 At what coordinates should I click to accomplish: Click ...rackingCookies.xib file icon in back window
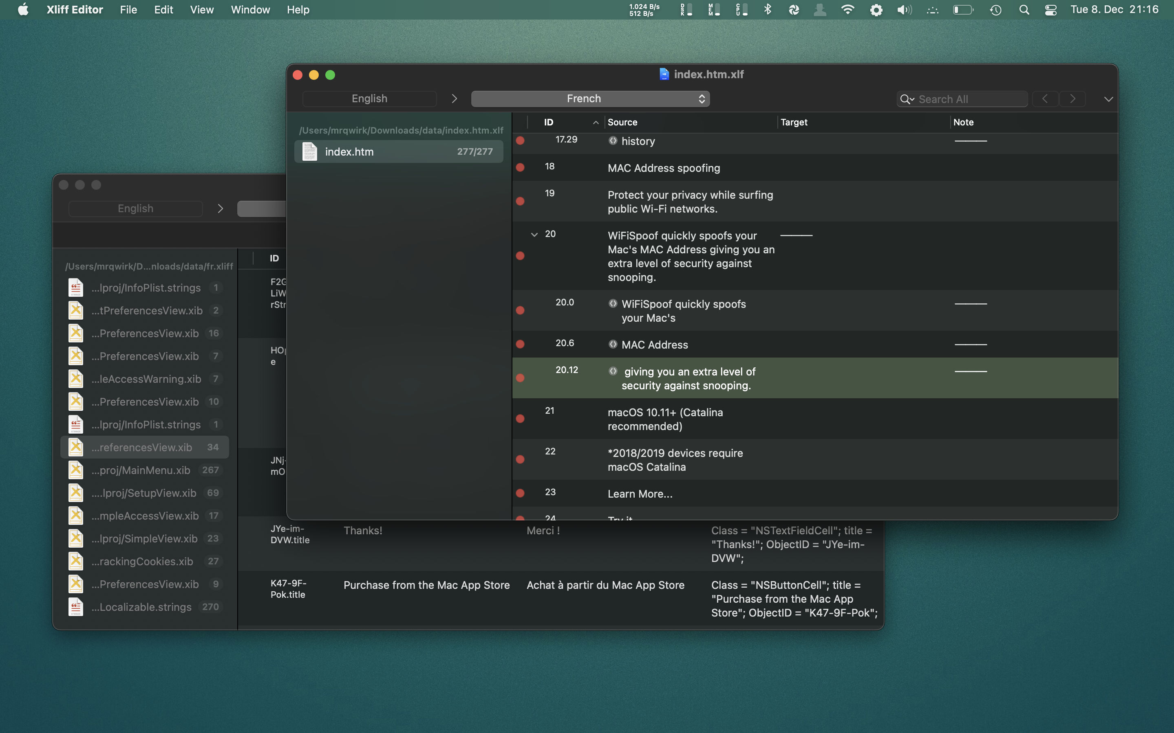coord(76,562)
